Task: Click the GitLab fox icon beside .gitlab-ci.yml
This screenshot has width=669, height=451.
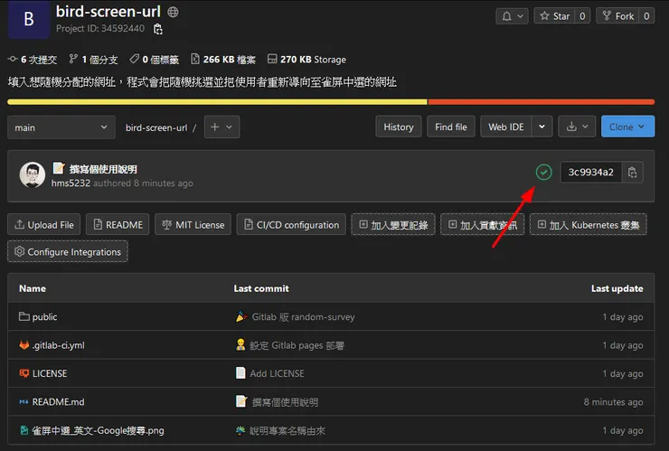Action: (24, 344)
